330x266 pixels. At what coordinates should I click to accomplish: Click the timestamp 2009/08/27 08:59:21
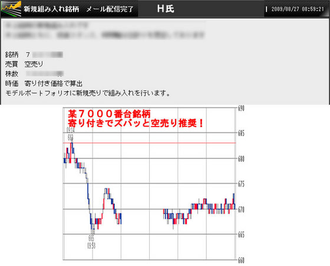click(298, 9)
